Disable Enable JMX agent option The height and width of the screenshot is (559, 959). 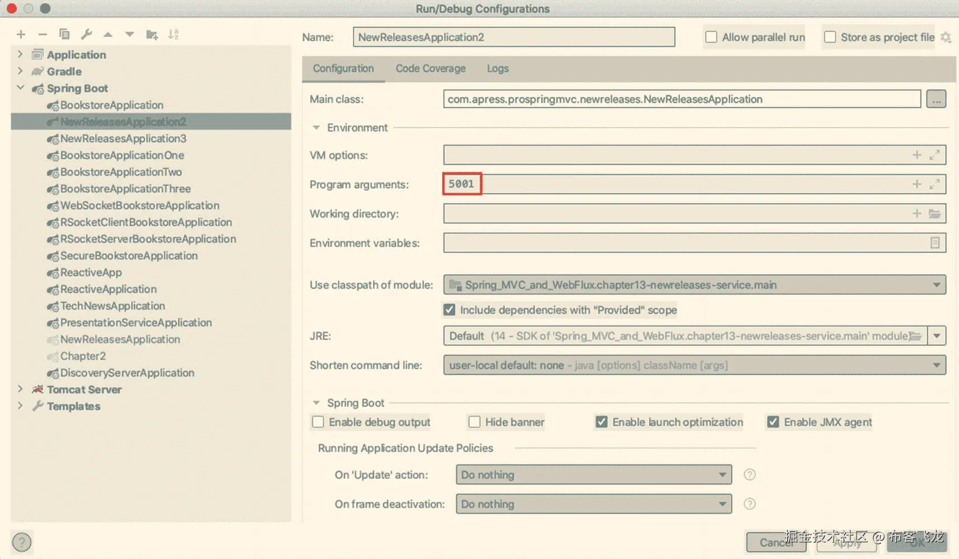tap(773, 422)
